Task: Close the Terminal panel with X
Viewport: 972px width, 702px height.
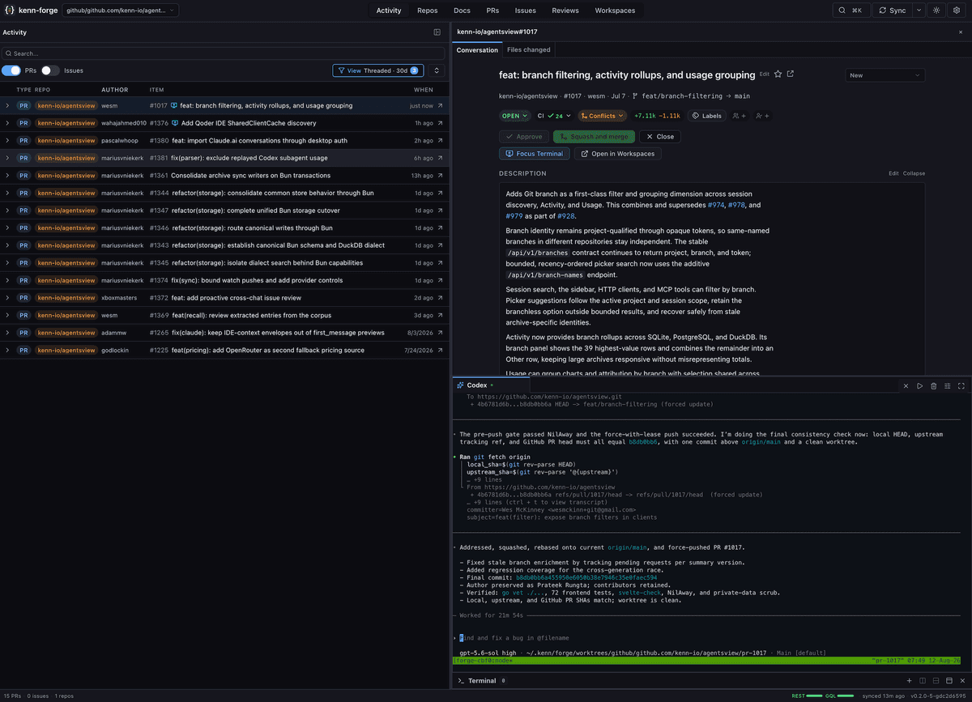Action: 963,681
